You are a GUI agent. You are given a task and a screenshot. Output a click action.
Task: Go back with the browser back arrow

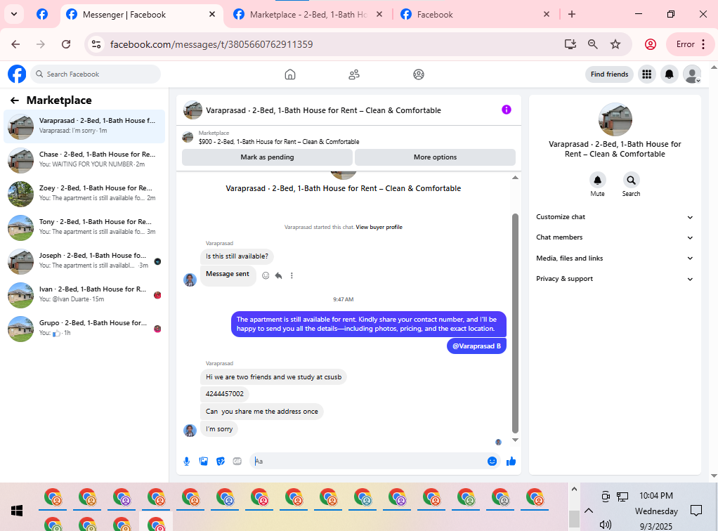(15, 44)
